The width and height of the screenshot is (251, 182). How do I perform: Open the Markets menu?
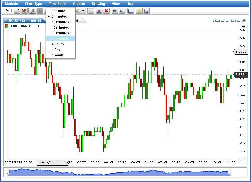click(x=12, y=4)
